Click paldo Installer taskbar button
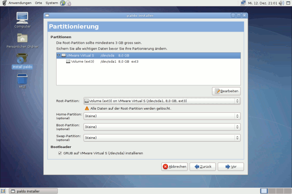 pos(34,191)
